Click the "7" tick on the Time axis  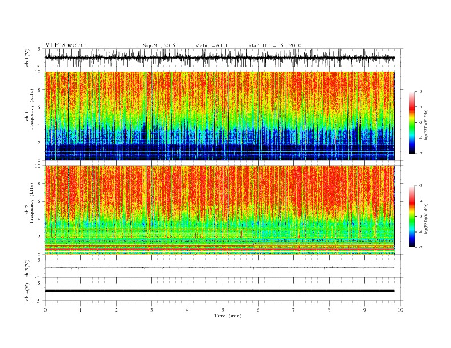[x=294, y=310]
